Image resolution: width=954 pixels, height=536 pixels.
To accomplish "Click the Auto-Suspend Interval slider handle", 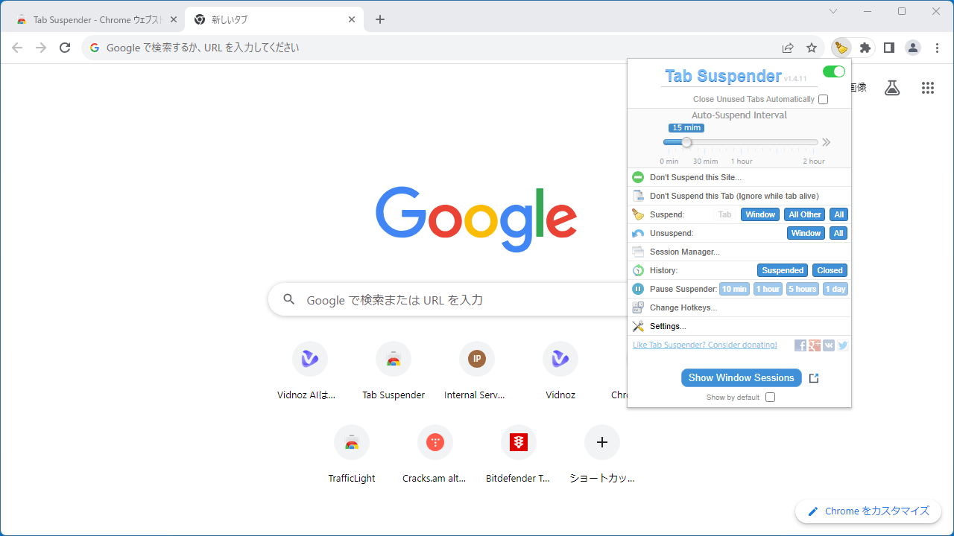I will (x=686, y=142).
